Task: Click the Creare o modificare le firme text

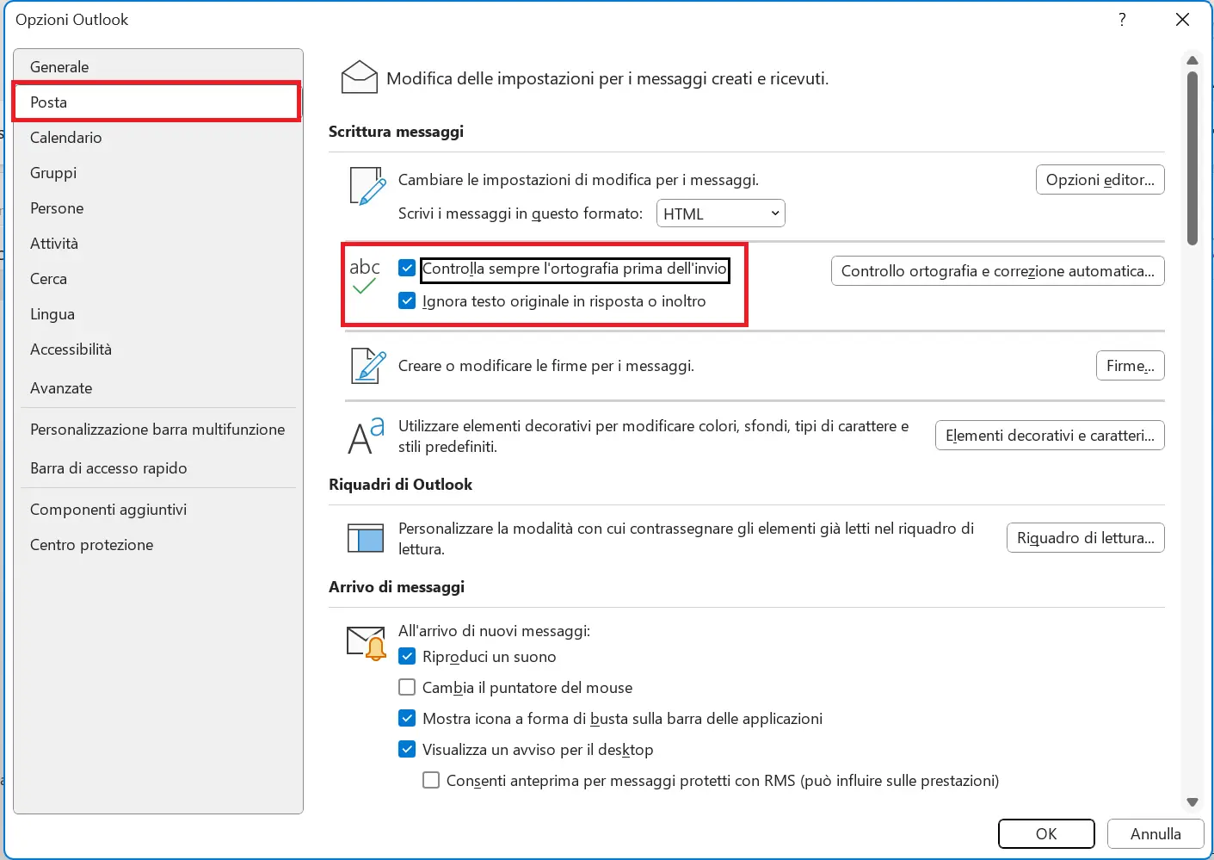Action: (x=545, y=365)
